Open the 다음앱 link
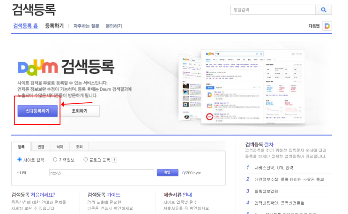348x214 pixels. [x=314, y=26]
